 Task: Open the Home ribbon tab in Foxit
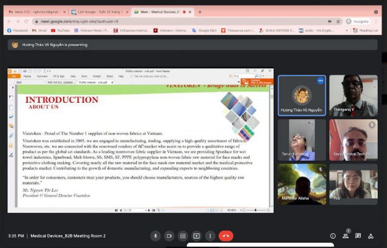click(x=27, y=76)
